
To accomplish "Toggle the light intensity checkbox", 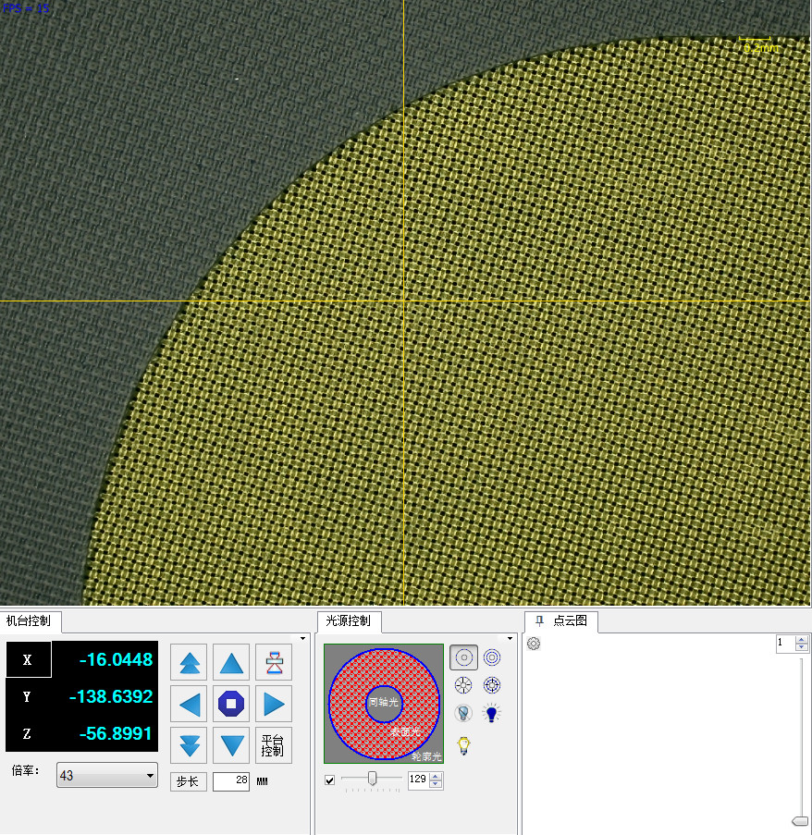I will [330, 780].
